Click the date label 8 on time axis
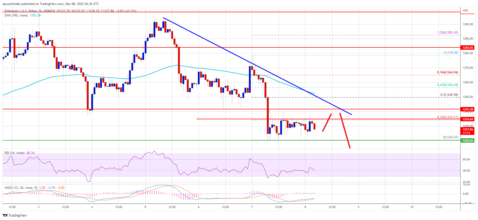This screenshot has width=478, height=220. (x=305, y=207)
